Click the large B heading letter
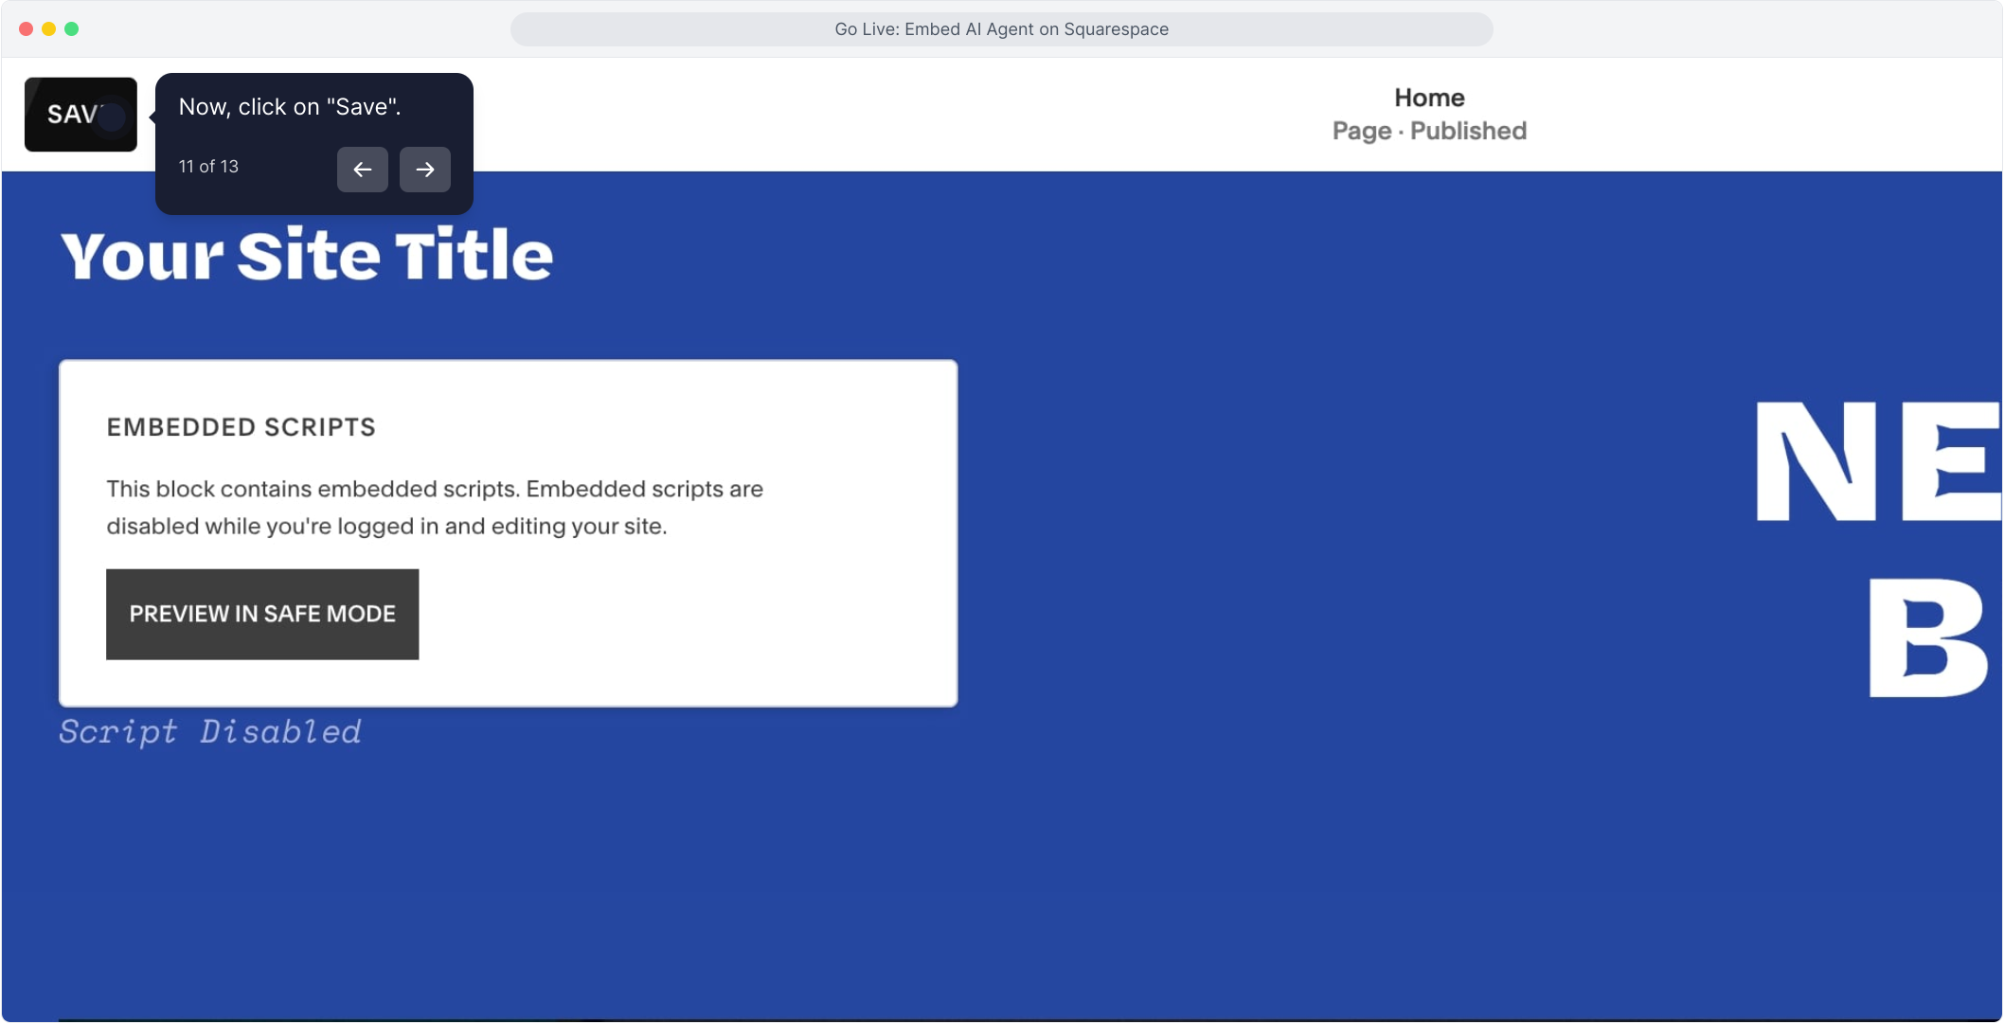The height and width of the screenshot is (1023, 2004). point(1927,638)
